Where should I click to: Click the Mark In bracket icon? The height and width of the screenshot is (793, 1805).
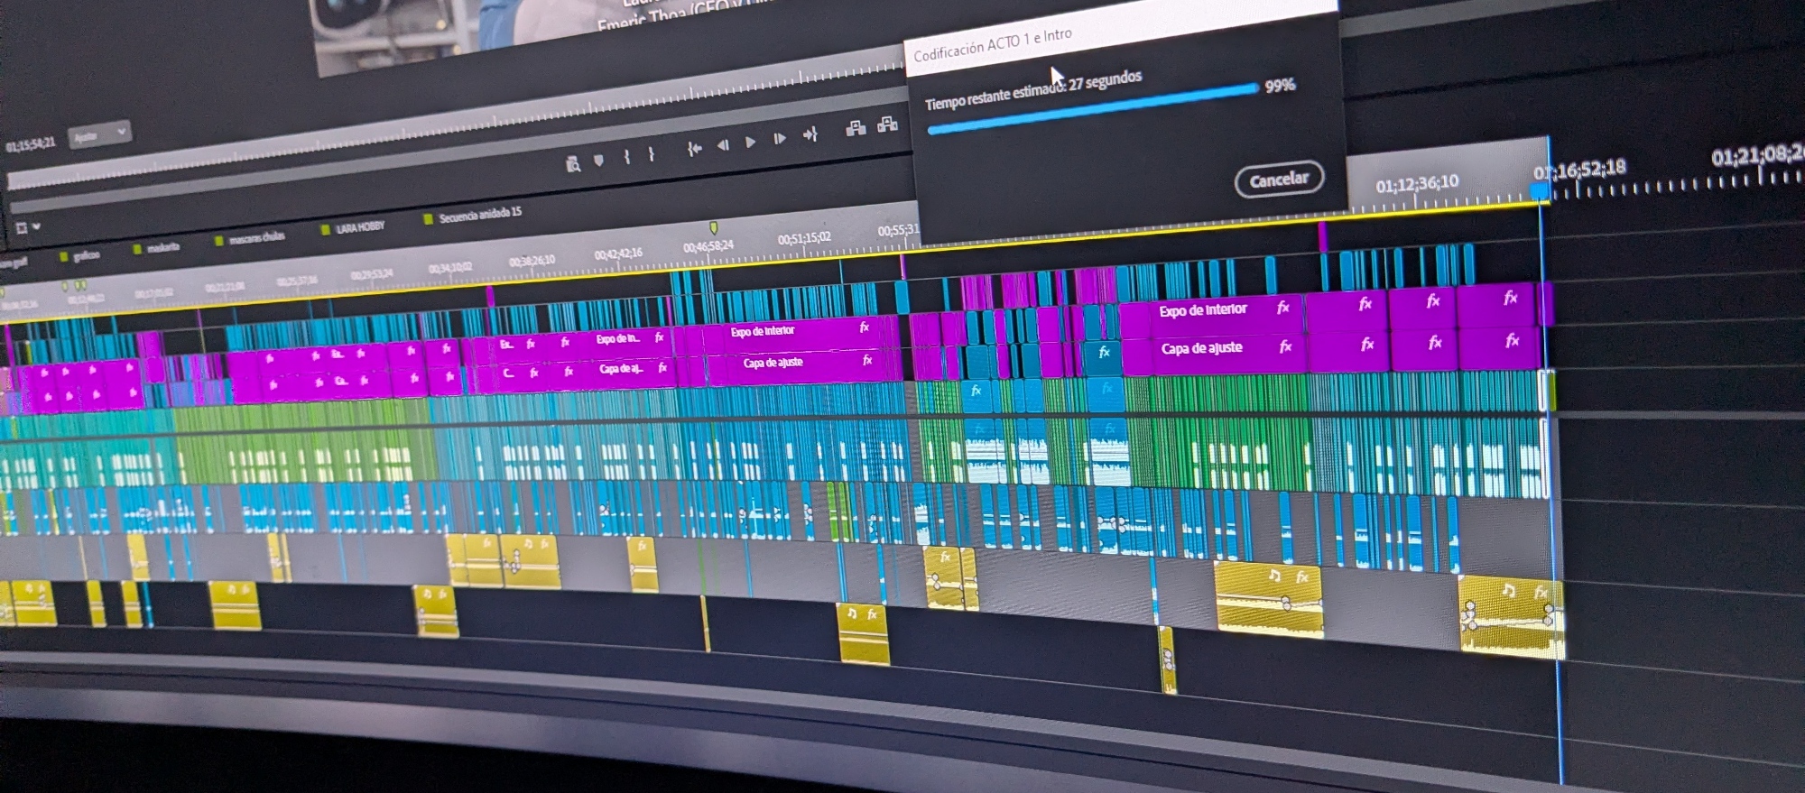[x=626, y=156]
